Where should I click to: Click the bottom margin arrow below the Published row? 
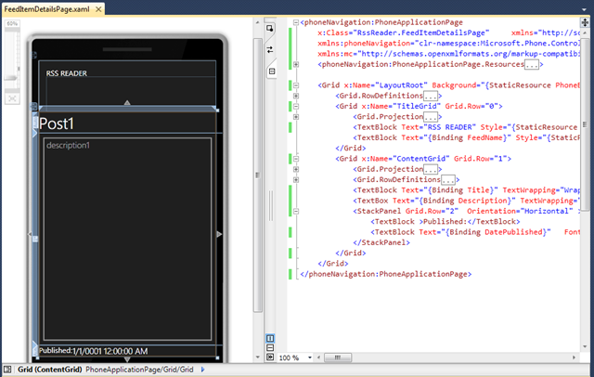click(127, 359)
